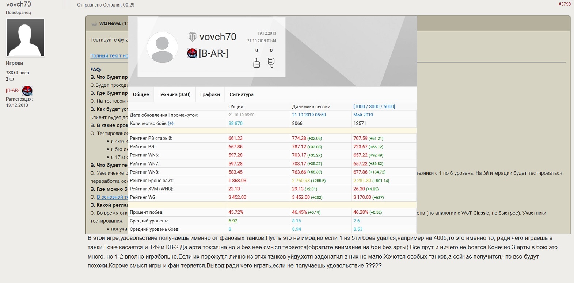Click the Броне-сайт rating value 1 868.03

click(x=237, y=181)
